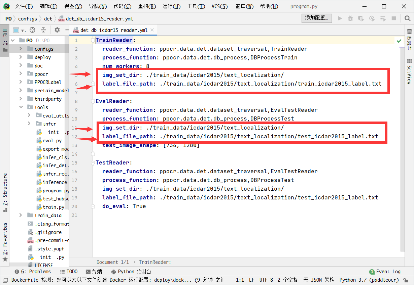
Task: Open the 代码(C) menu
Action: [123, 6]
